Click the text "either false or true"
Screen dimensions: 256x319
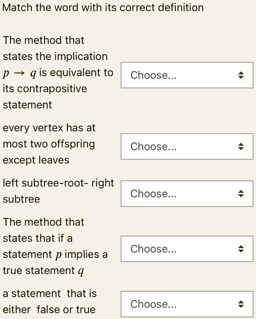click(x=49, y=310)
